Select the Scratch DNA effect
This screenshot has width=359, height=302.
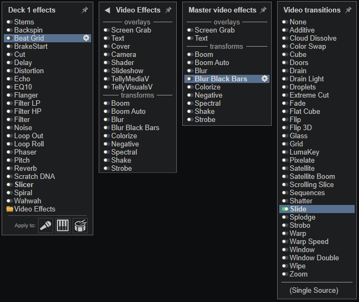[x=35, y=177]
